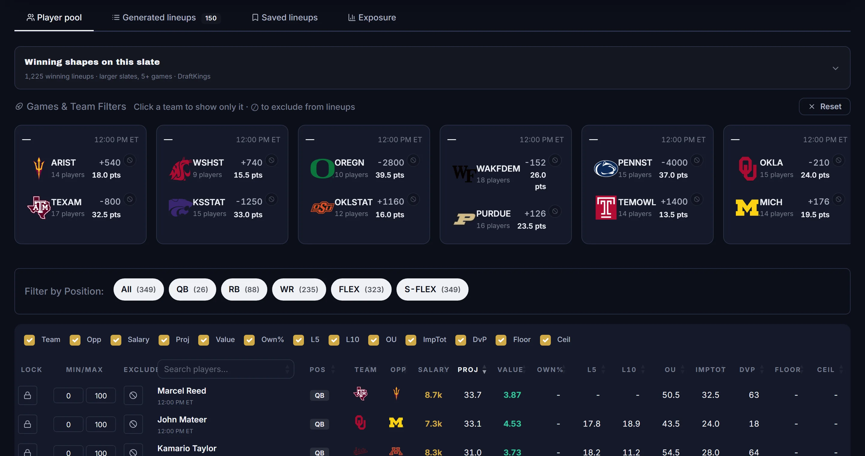Screen dimensions: 865x456
Task: Select John Mateer's 4.53 value cell
Action: tap(512, 424)
